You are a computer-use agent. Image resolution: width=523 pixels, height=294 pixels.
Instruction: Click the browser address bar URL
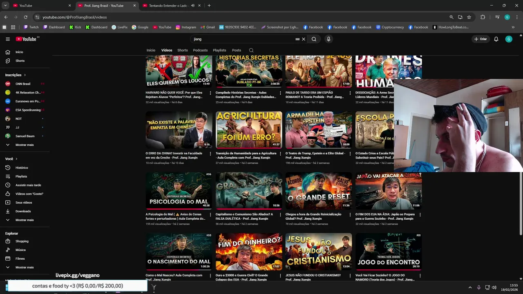[75, 17]
